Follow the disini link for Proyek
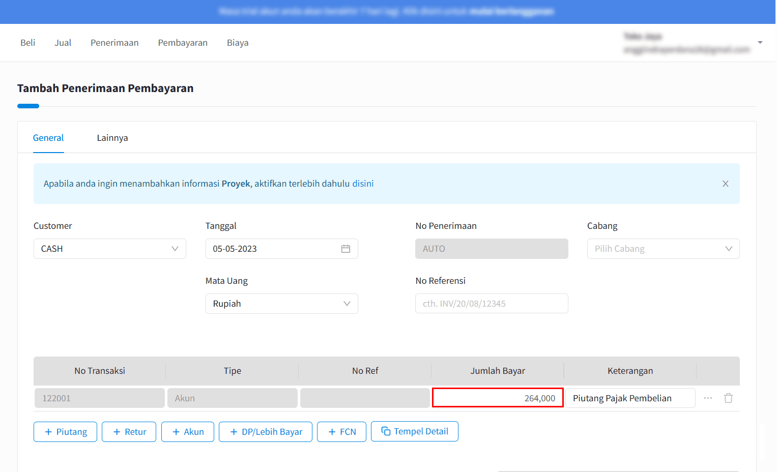 click(363, 184)
